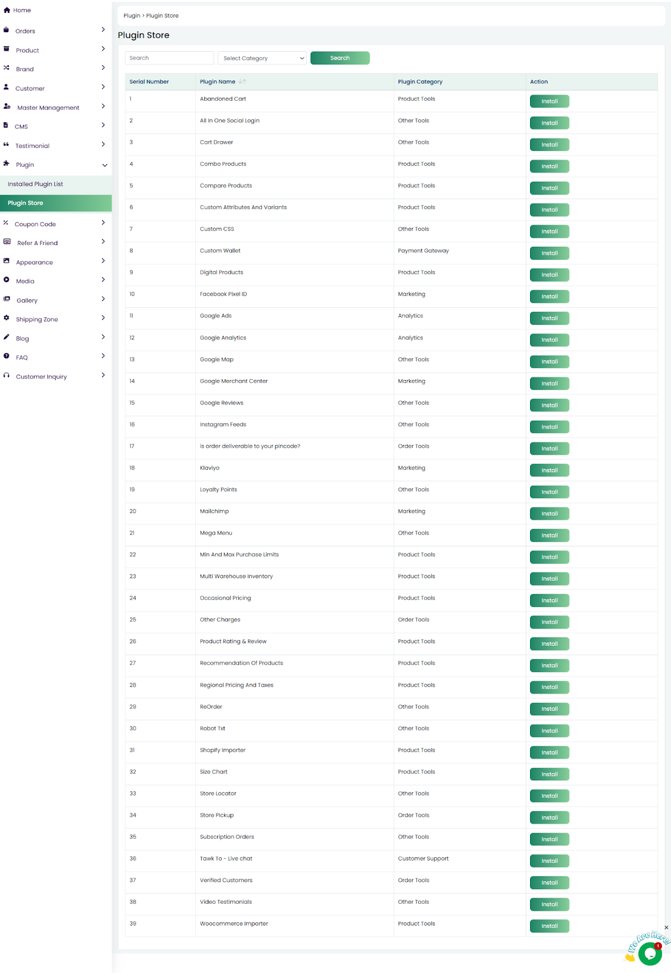Image resolution: width=671 pixels, height=973 pixels.
Task: Click the Customer Inquiry headset icon
Action: 6,376
